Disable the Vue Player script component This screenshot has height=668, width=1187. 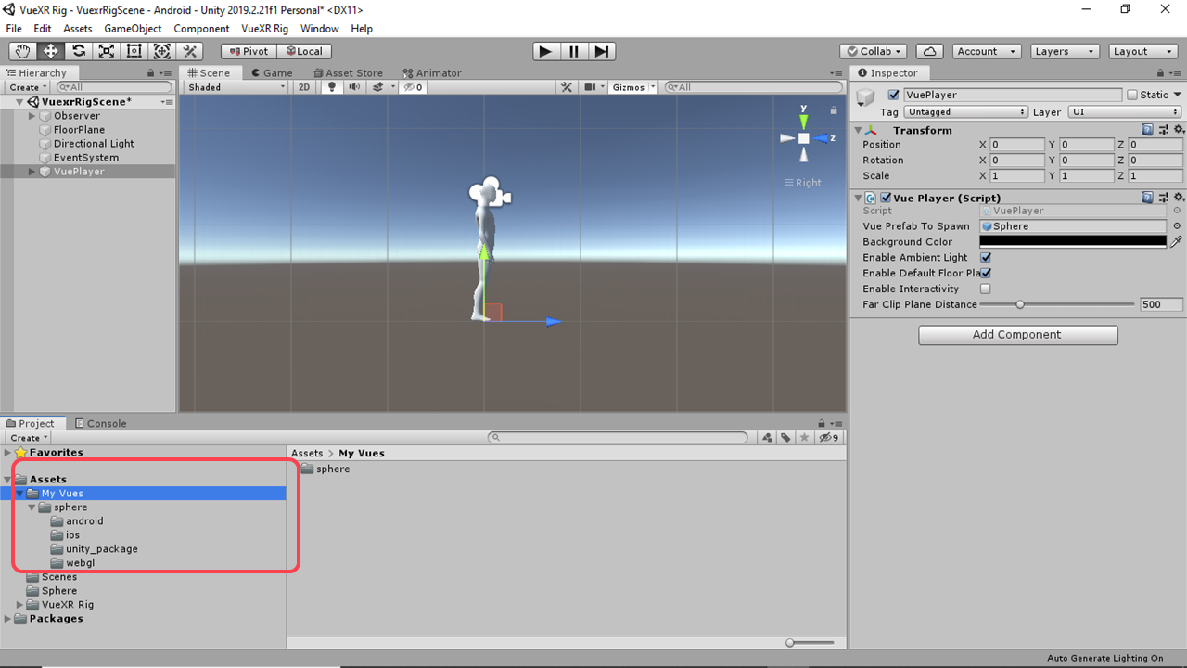point(886,198)
